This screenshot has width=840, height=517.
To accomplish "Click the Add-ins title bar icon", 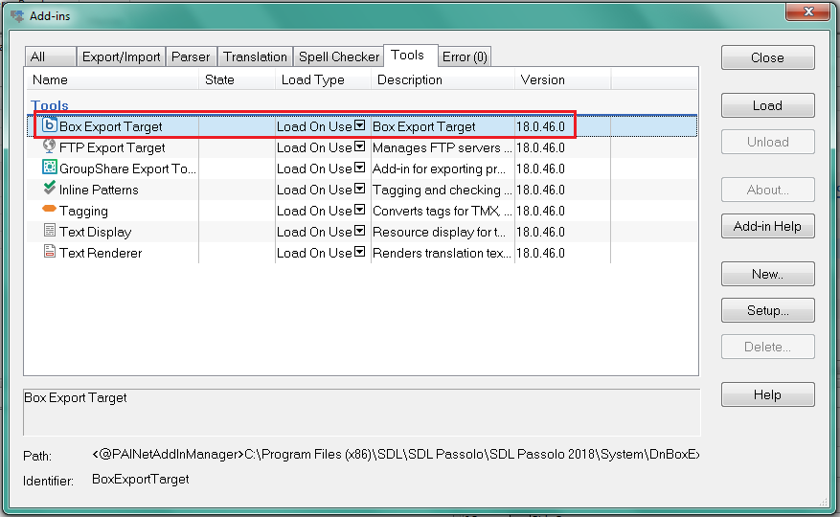I will point(16,14).
